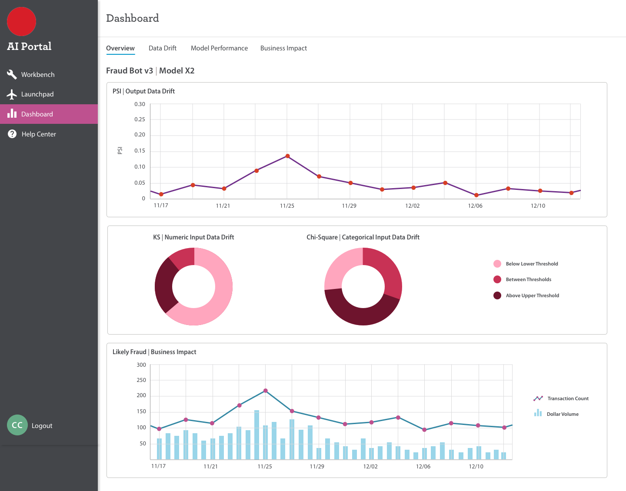Viewport: 626px width, 491px height.
Task: Toggle the Between Thresholds legend swatch
Action: (x=497, y=279)
